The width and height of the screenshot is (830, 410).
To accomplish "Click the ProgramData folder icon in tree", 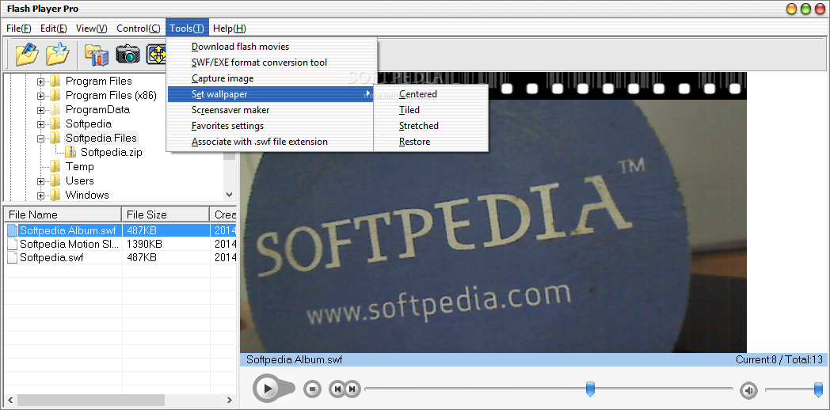I will point(55,109).
